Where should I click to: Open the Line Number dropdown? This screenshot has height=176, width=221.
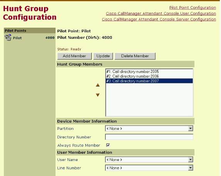149,168
